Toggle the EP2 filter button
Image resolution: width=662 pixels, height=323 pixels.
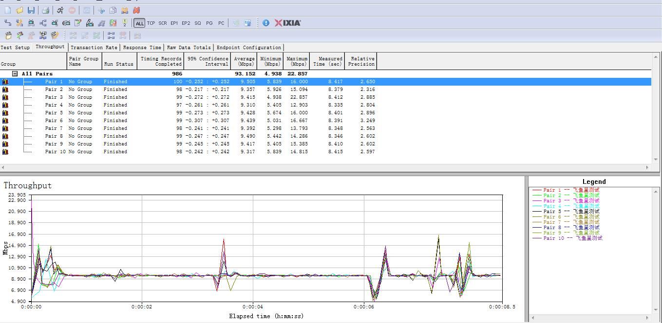[186, 23]
